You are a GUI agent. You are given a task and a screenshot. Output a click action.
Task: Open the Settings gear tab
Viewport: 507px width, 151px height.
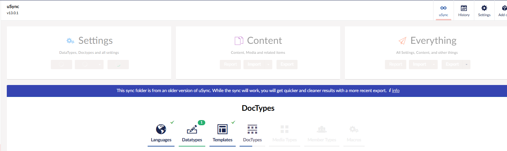(484, 11)
